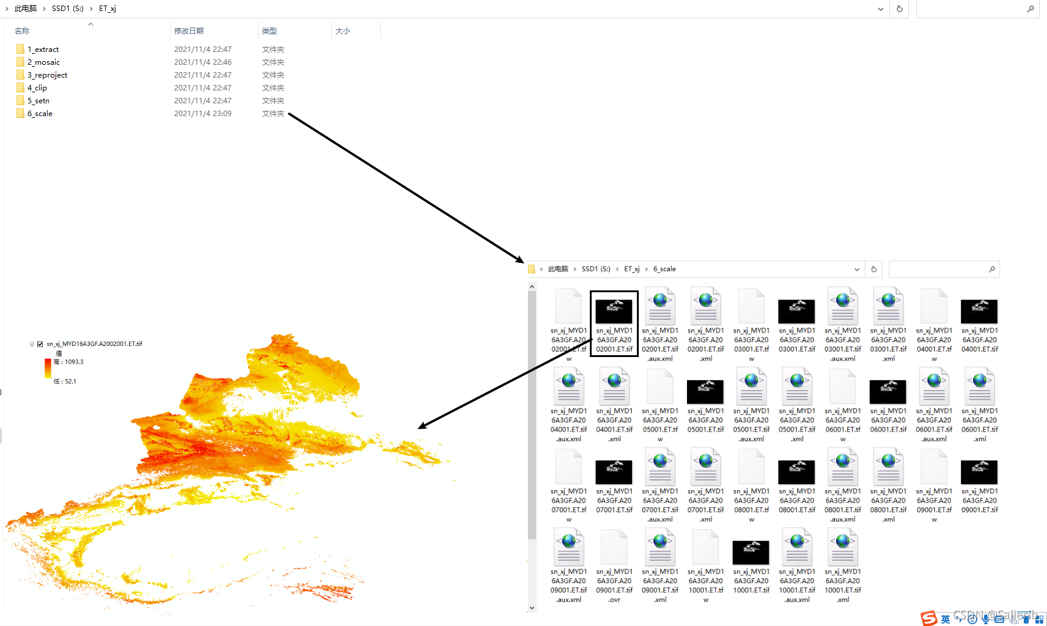This screenshot has width=1047, height=626.
Task: Open 6_scale address bar history dropdown
Action: [x=857, y=269]
